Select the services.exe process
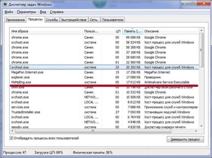Viewport: 212px width, 158px height. [104, 107]
